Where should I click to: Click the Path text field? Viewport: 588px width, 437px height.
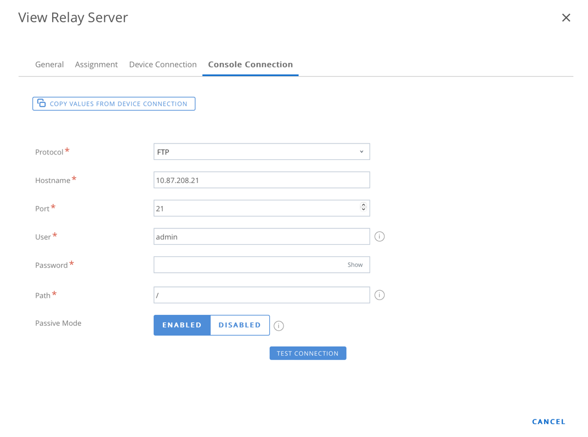262,295
